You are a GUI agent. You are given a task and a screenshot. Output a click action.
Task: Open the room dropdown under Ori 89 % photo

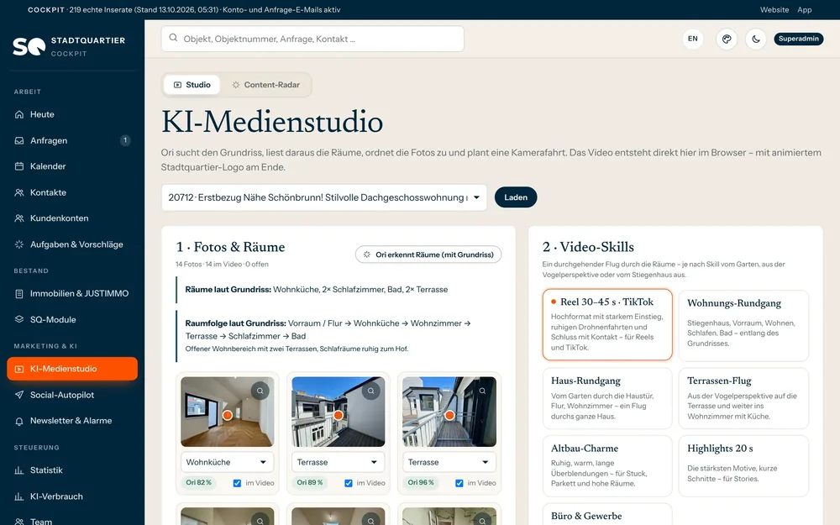(338, 462)
